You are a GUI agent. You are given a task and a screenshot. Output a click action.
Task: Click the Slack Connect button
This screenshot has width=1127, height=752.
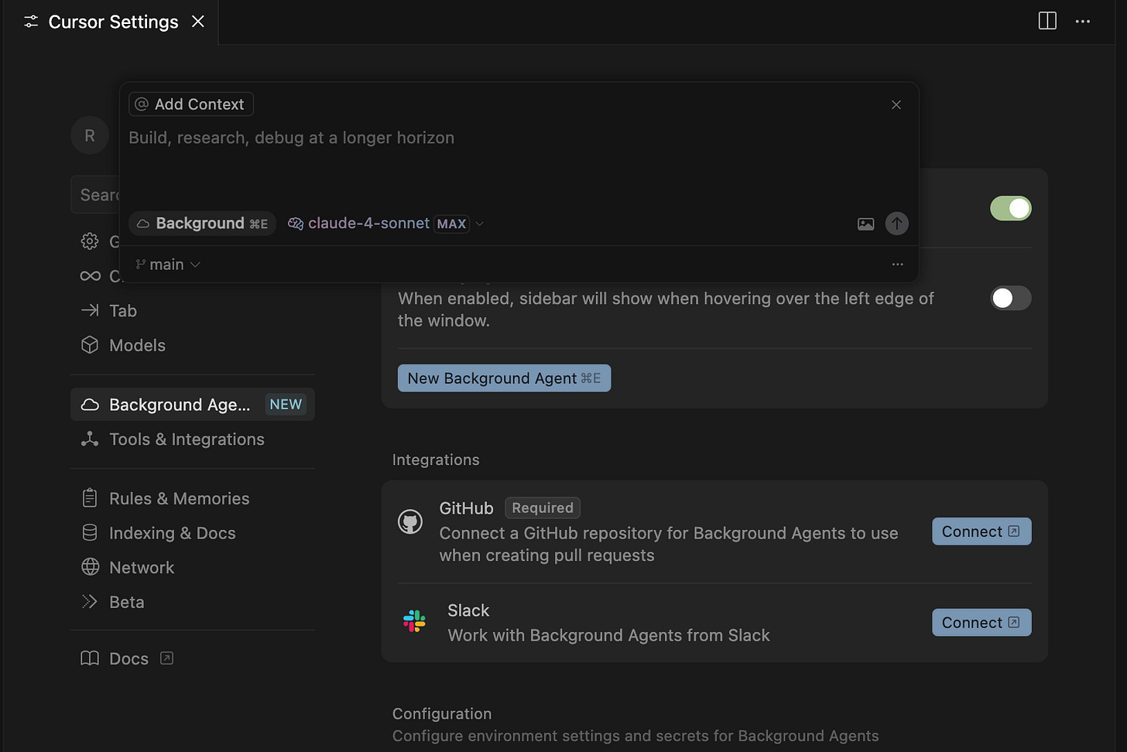981,623
